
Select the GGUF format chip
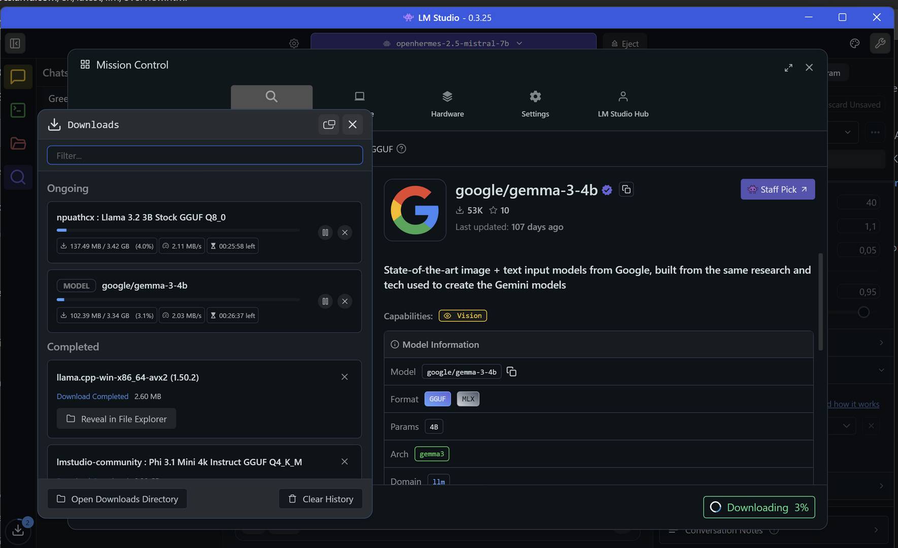click(x=437, y=399)
